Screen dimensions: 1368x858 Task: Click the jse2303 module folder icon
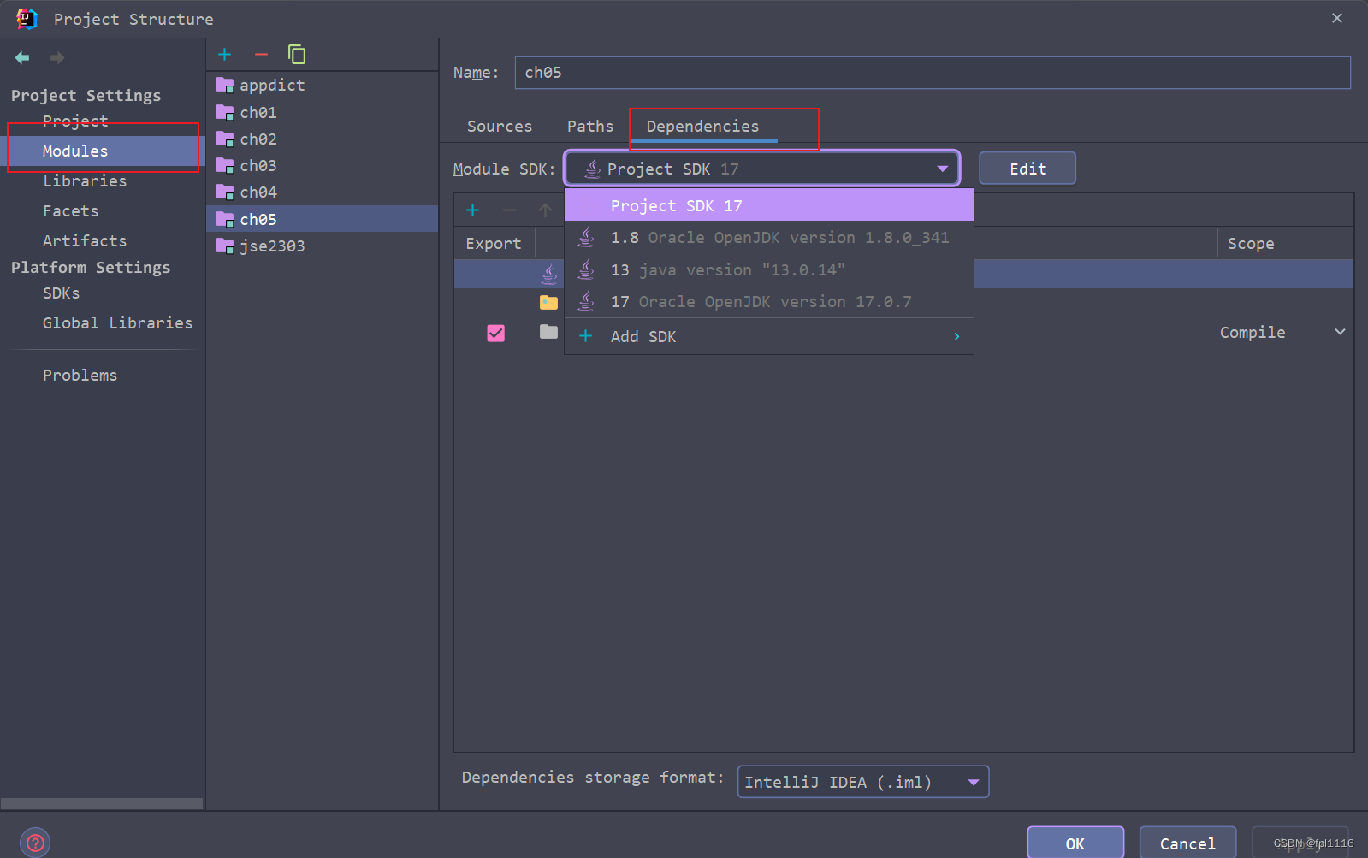(225, 246)
